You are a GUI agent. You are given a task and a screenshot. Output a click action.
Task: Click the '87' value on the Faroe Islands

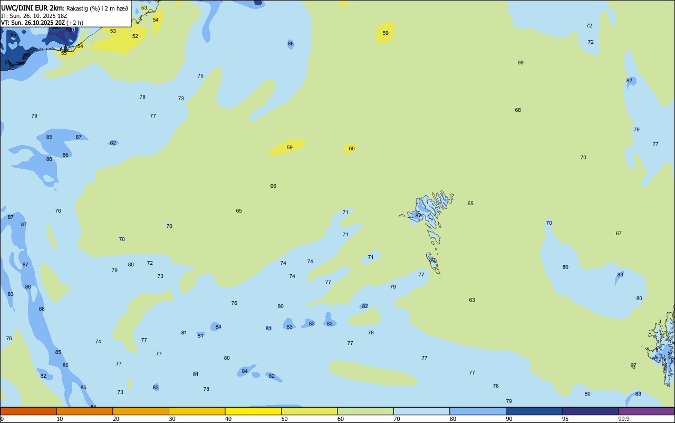(418, 216)
